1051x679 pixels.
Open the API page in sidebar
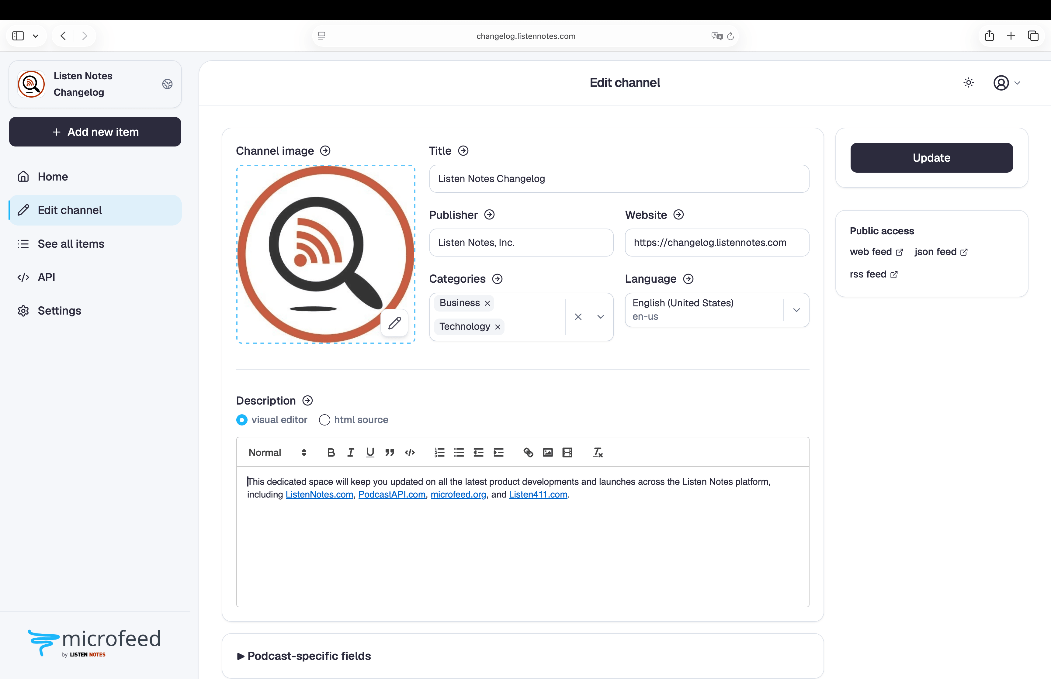tap(95, 277)
